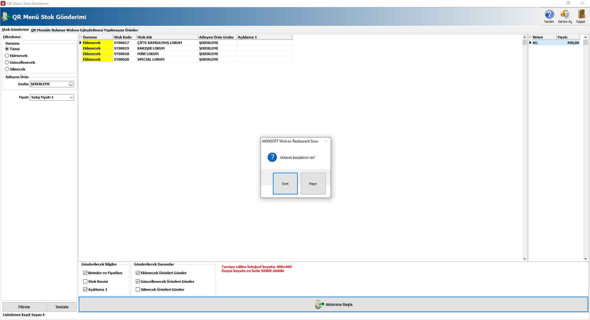The width and height of the screenshot is (590, 320).
Task: Click the Filtrele button
Action: pyautogui.click(x=24, y=307)
